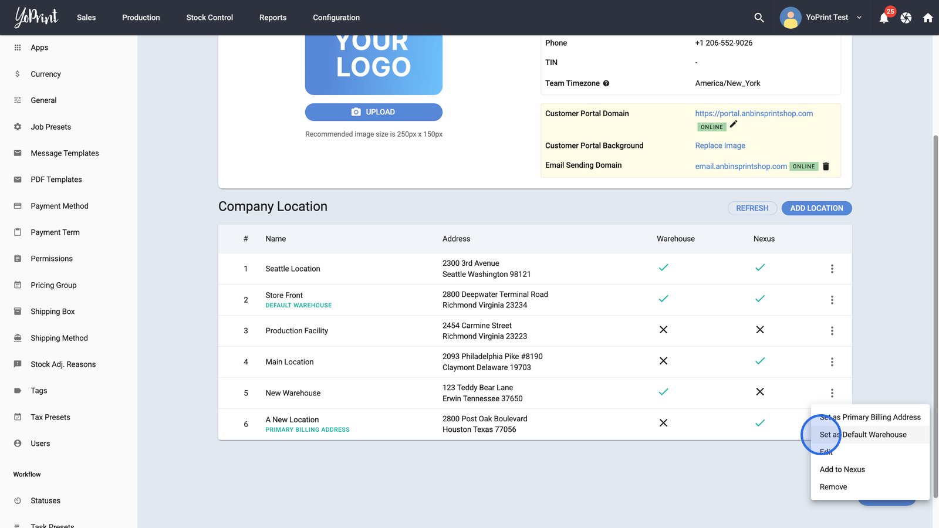Image resolution: width=939 pixels, height=528 pixels.
Task: Open Shipping Method in the sidebar
Action: [59, 338]
